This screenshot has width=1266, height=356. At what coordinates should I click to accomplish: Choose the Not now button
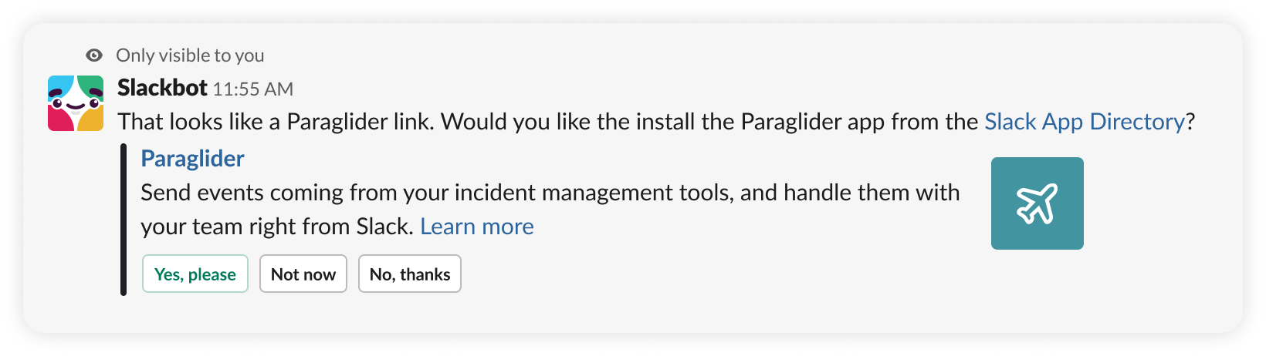tap(303, 274)
